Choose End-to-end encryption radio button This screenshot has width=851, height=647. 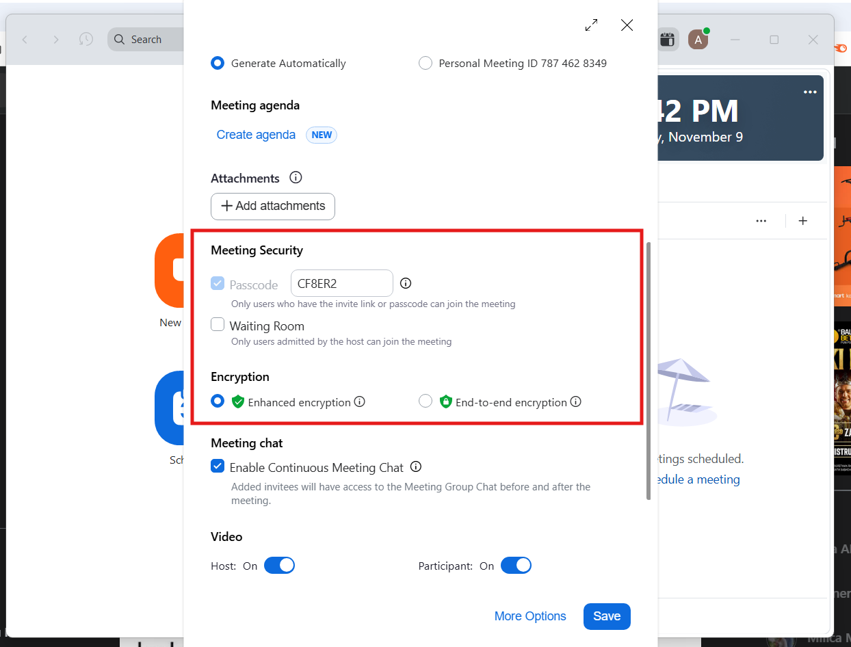(x=425, y=401)
